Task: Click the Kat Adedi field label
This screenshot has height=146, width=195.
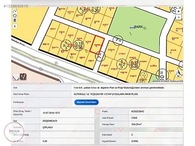Action: (x=107, y=135)
